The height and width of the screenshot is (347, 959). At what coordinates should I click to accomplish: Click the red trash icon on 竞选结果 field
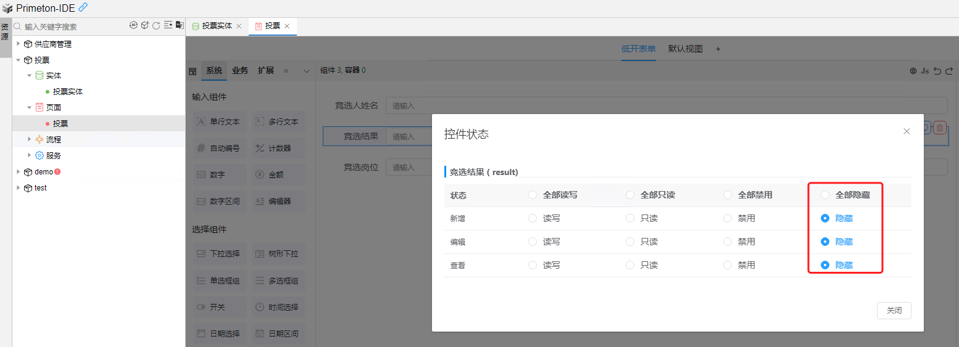tap(939, 128)
